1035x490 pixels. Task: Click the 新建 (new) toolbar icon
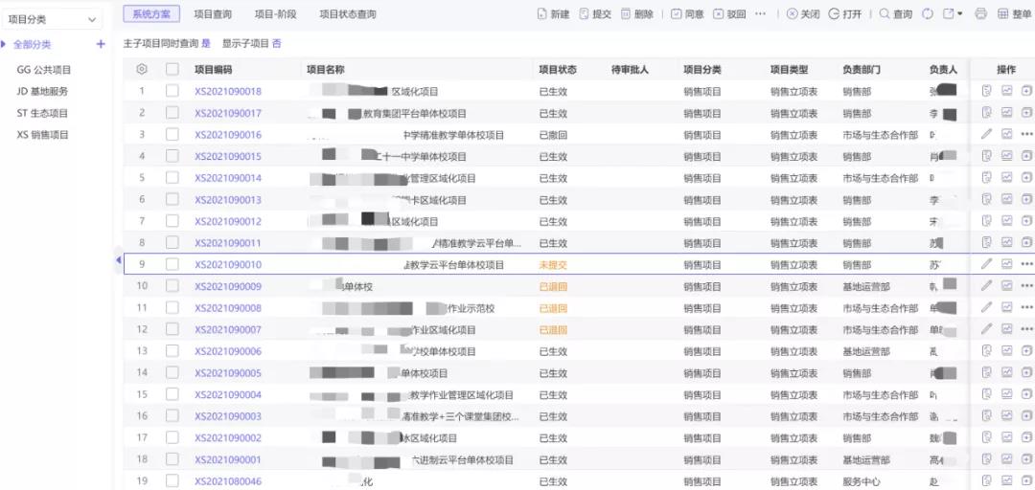pyautogui.click(x=543, y=14)
